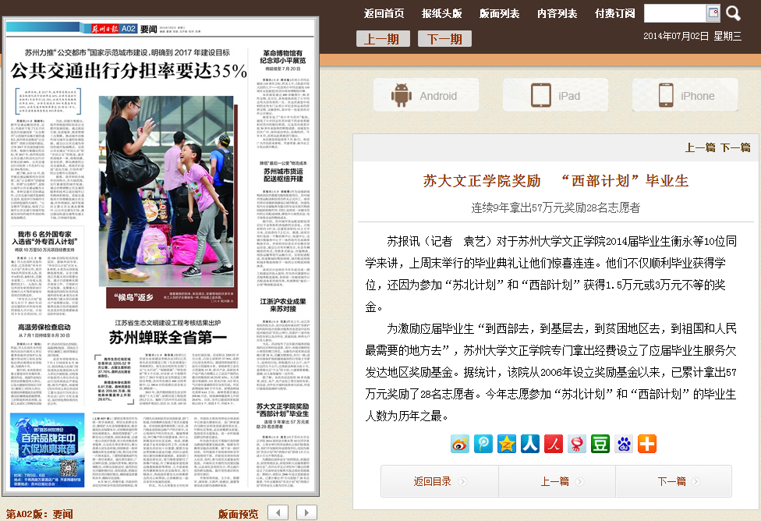Share to Baidu paw icon
Viewport: 761px width, 521px height.
(x=624, y=444)
